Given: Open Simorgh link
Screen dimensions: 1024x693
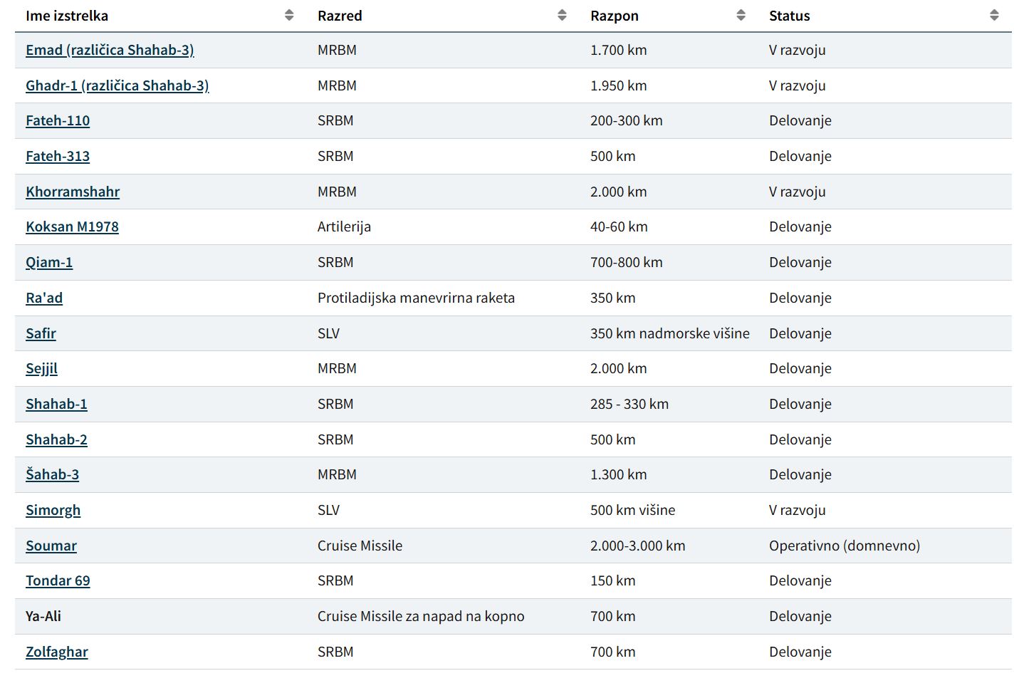Looking at the screenshot, I should (x=53, y=510).
